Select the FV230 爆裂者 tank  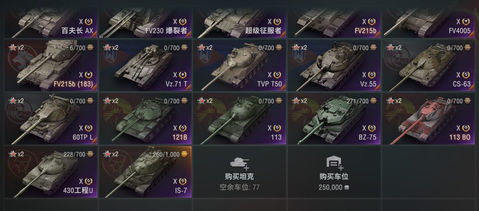coord(145,23)
